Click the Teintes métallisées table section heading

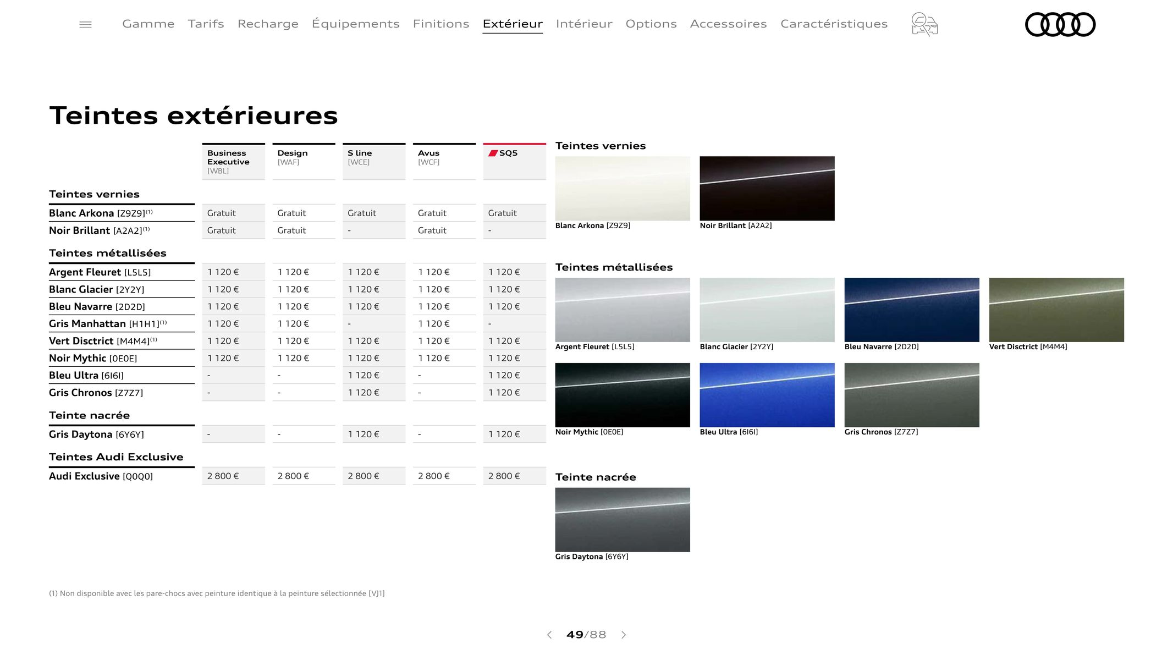click(108, 253)
